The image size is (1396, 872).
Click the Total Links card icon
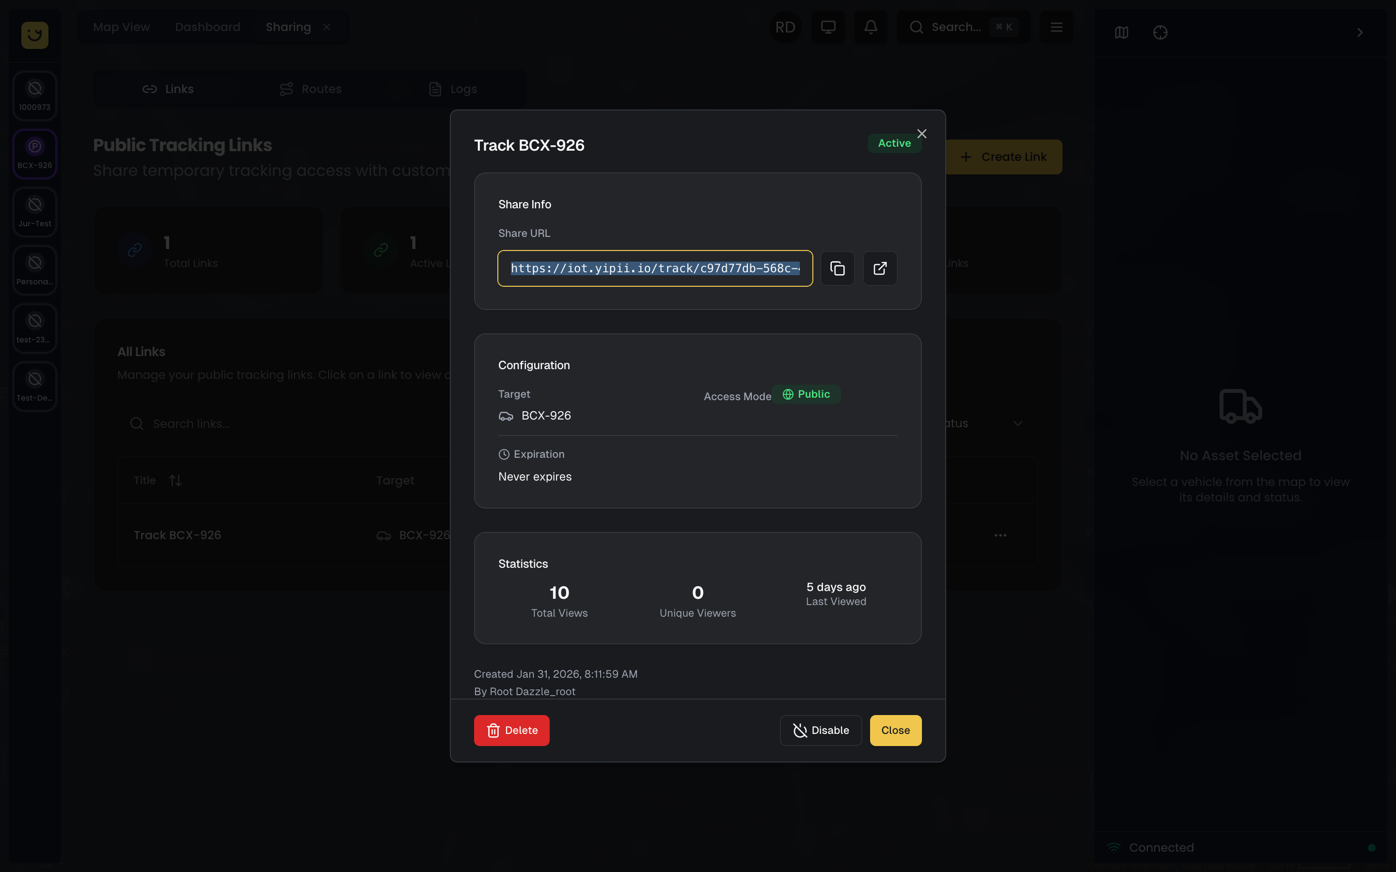(134, 249)
